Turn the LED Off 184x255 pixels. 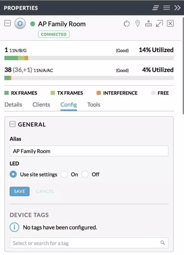(85, 174)
